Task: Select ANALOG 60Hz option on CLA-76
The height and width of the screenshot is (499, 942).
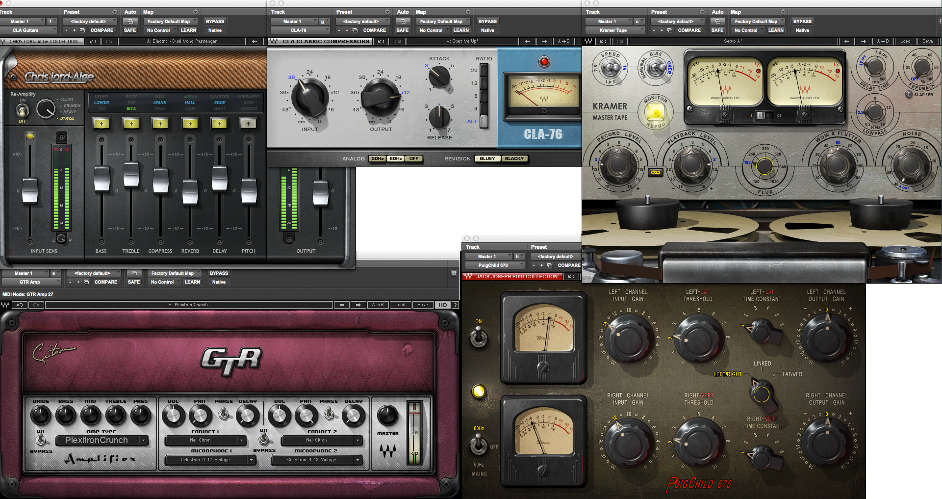Action: tap(396, 158)
